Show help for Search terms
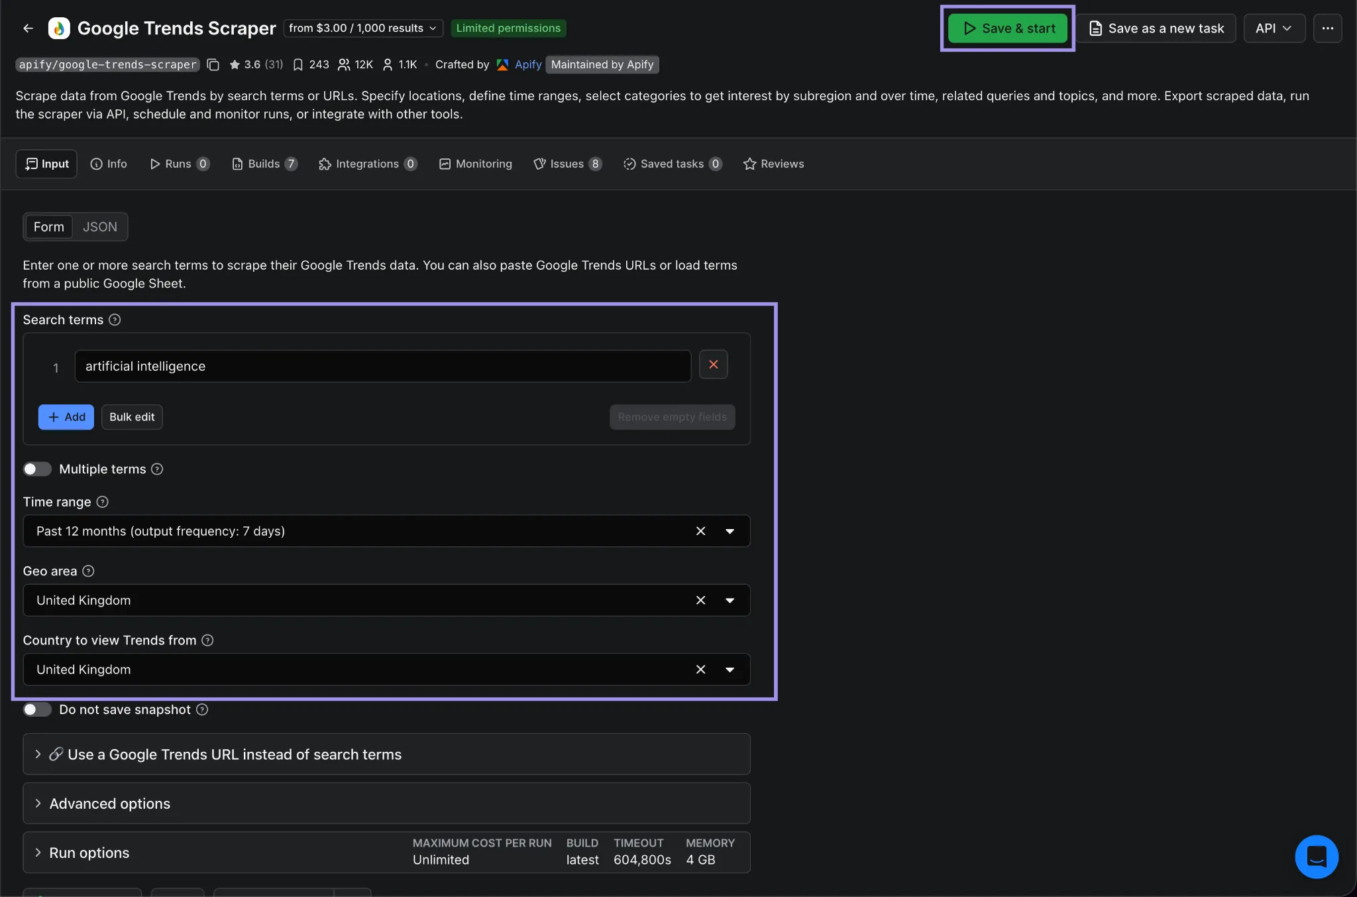Image resolution: width=1357 pixels, height=897 pixels. coord(115,320)
